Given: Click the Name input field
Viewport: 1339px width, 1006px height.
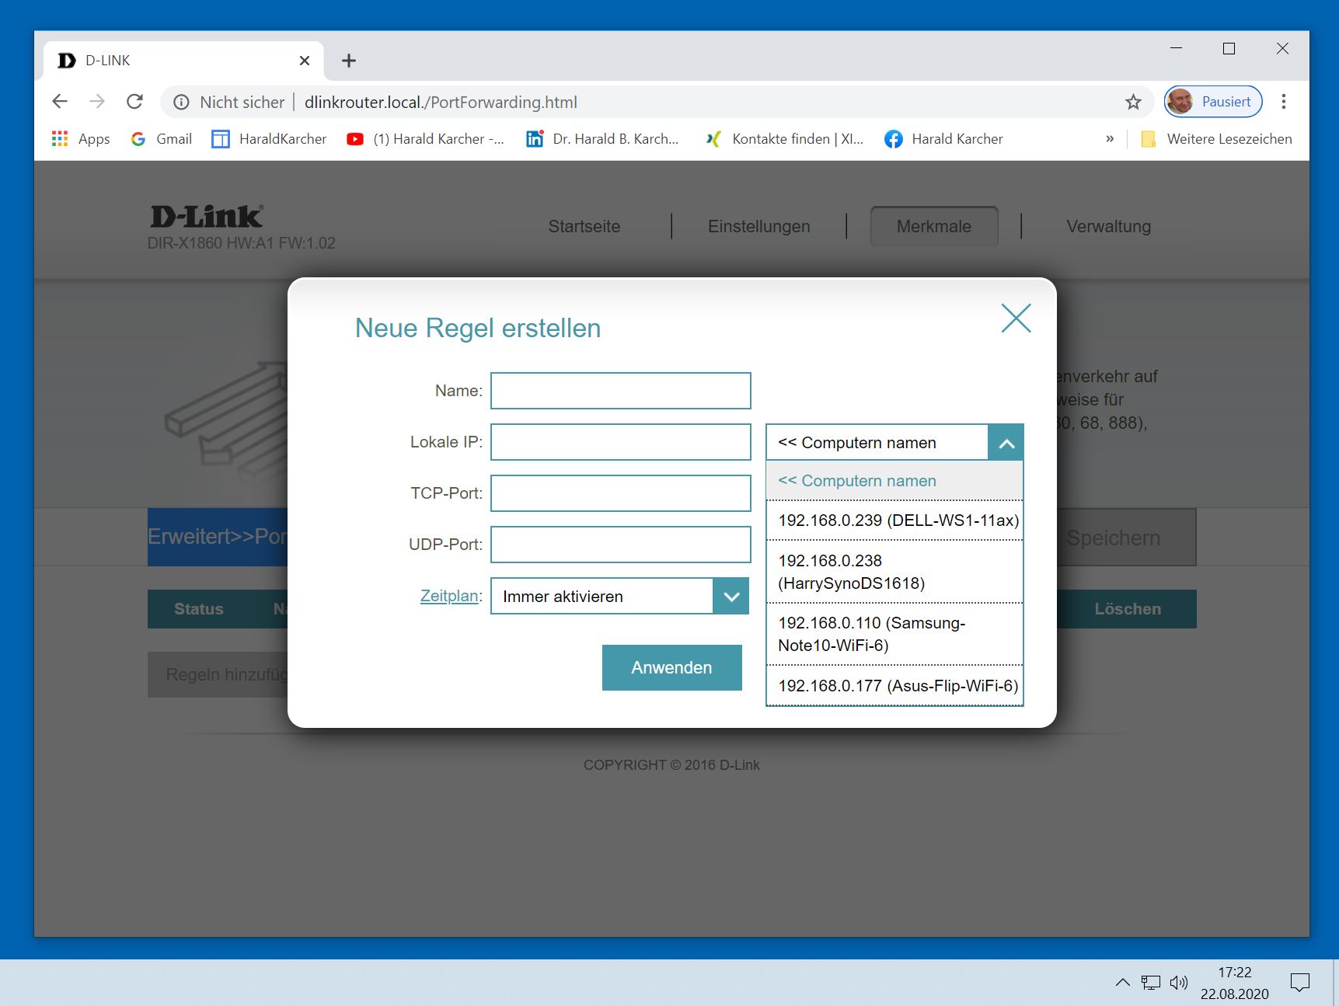Looking at the screenshot, I should click(620, 391).
